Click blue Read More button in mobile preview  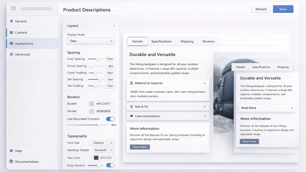249,141
